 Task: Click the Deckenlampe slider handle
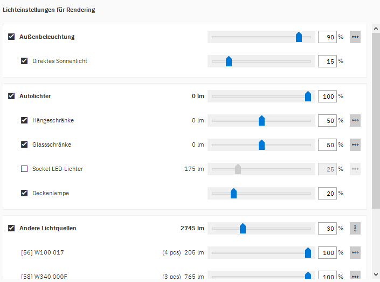click(233, 194)
